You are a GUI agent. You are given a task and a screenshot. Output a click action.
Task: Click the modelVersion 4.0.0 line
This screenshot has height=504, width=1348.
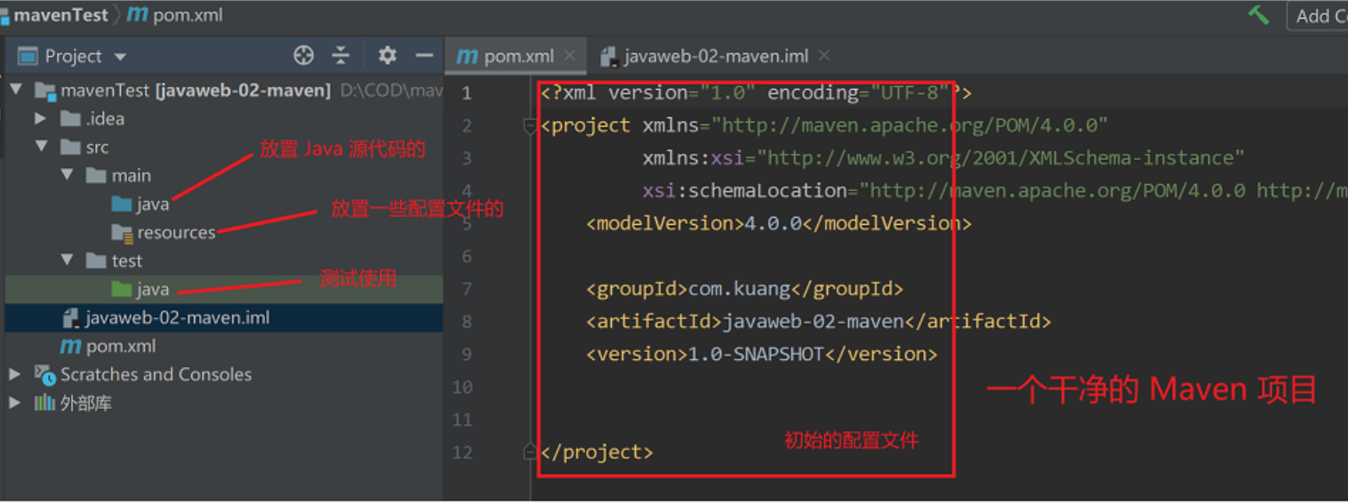click(x=779, y=223)
